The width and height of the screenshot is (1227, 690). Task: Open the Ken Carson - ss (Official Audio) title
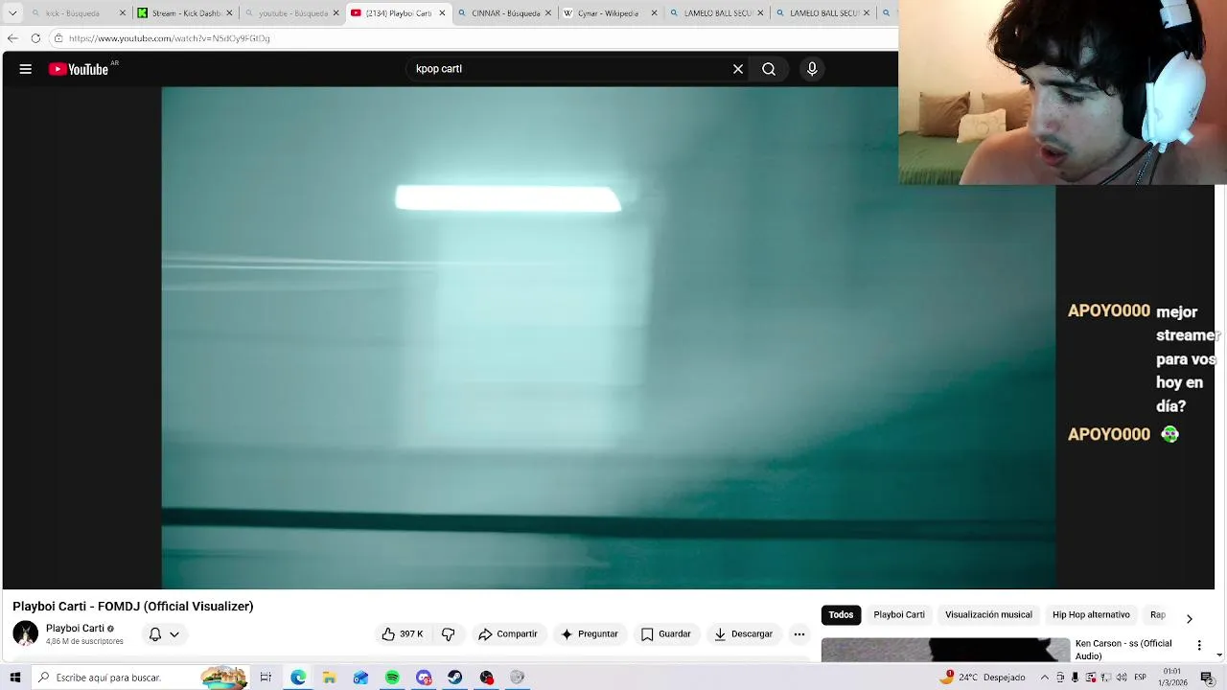[1123, 649]
